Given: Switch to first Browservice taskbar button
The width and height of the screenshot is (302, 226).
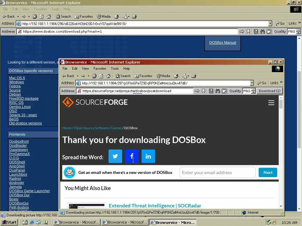Looking at the screenshot, I should tap(77, 222).
